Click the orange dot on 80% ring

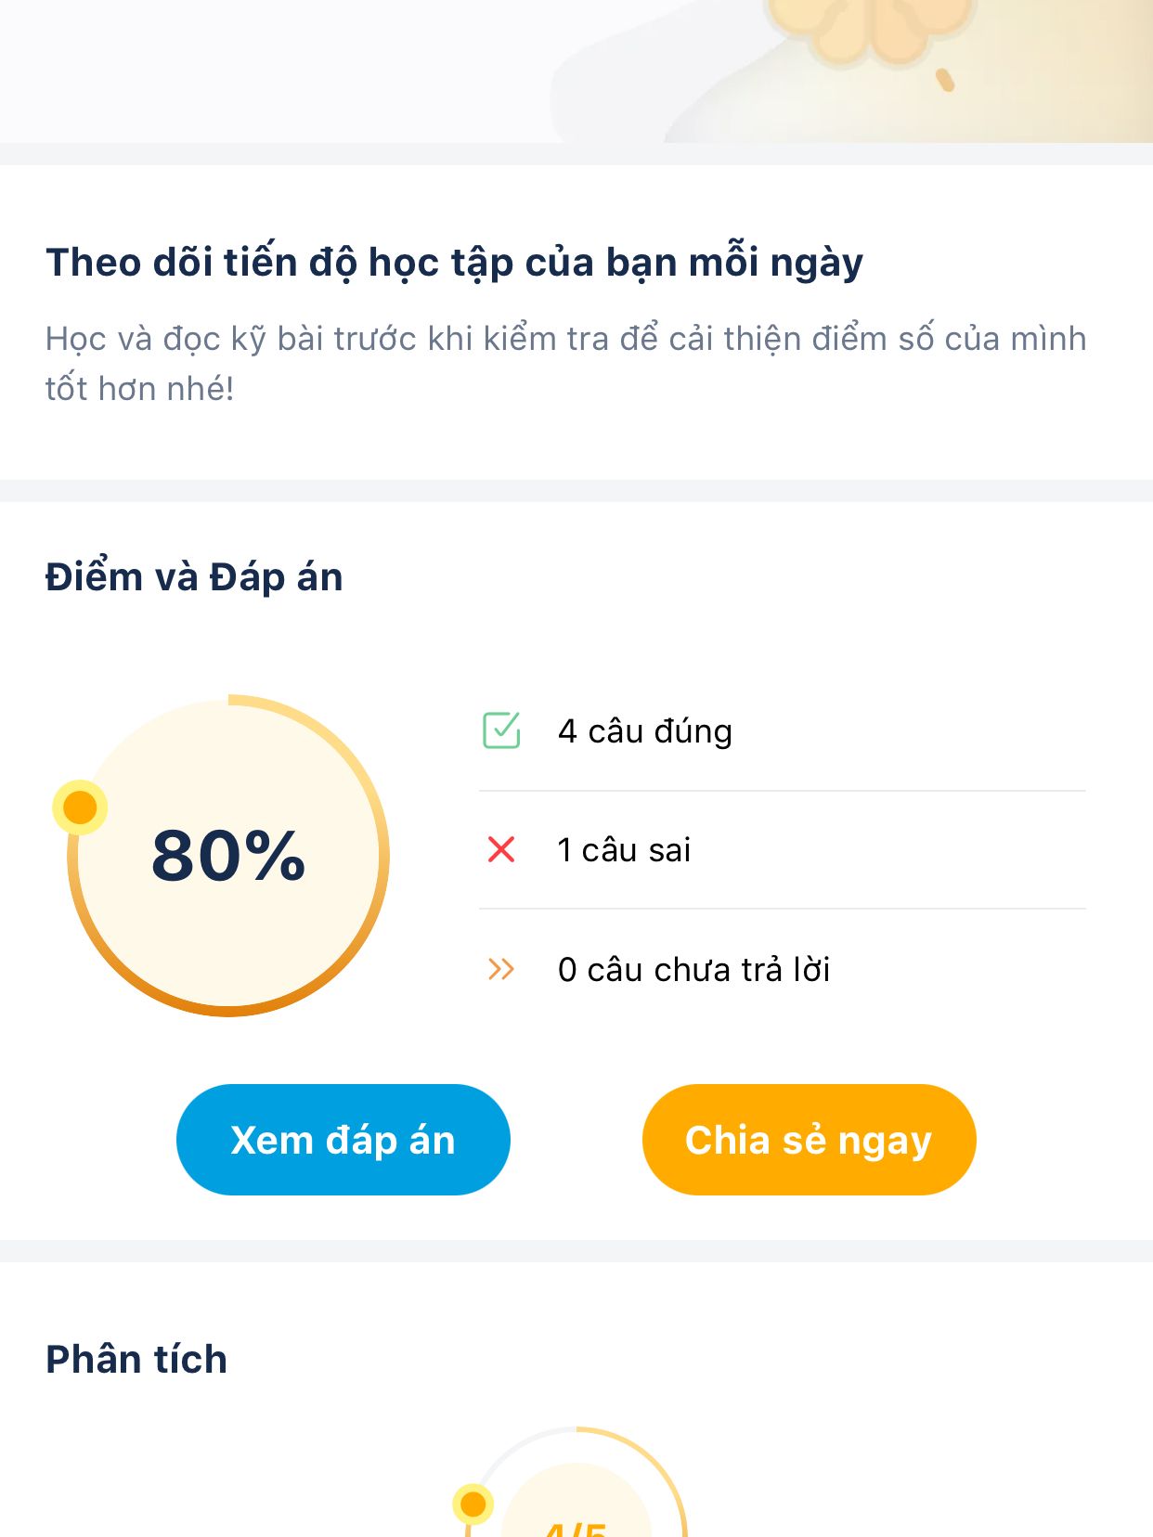[80, 807]
